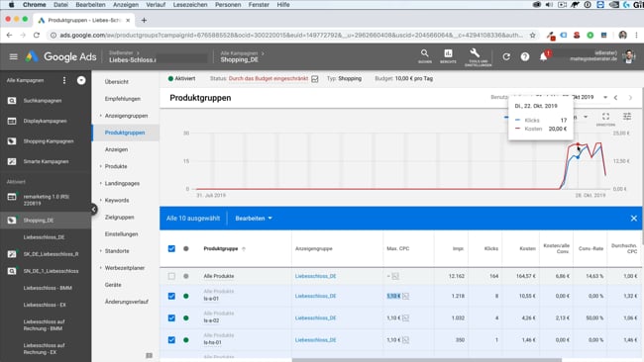Click the table horizontal scrollbar
This screenshot has width=644, height=362.
426,360
